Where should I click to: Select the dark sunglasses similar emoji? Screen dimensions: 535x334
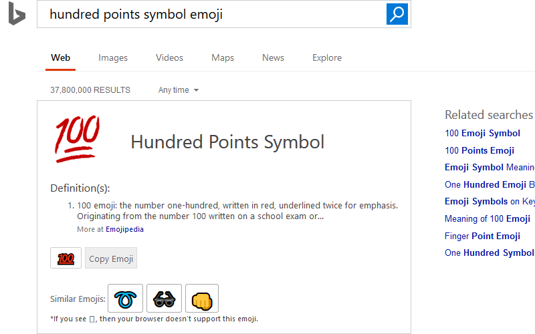coord(164,298)
